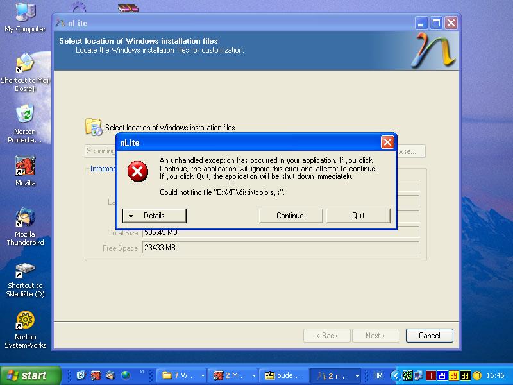
Task: Switch to the 'bude...' taskbar window
Action: 283,375
